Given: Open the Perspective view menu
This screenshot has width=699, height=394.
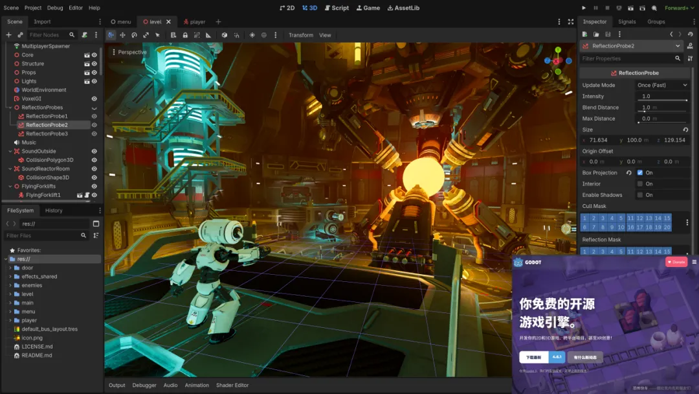Looking at the screenshot, I should (x=129, y=52).
